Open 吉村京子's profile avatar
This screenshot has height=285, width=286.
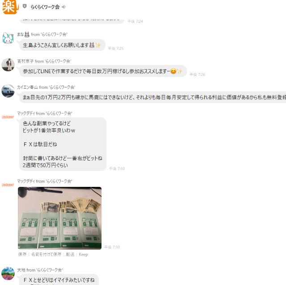tap(8, 65)
